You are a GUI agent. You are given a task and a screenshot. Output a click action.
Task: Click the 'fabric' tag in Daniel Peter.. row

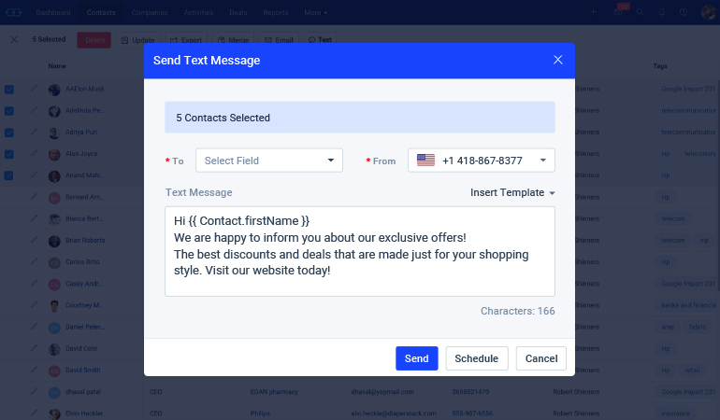tap(697, 327)
